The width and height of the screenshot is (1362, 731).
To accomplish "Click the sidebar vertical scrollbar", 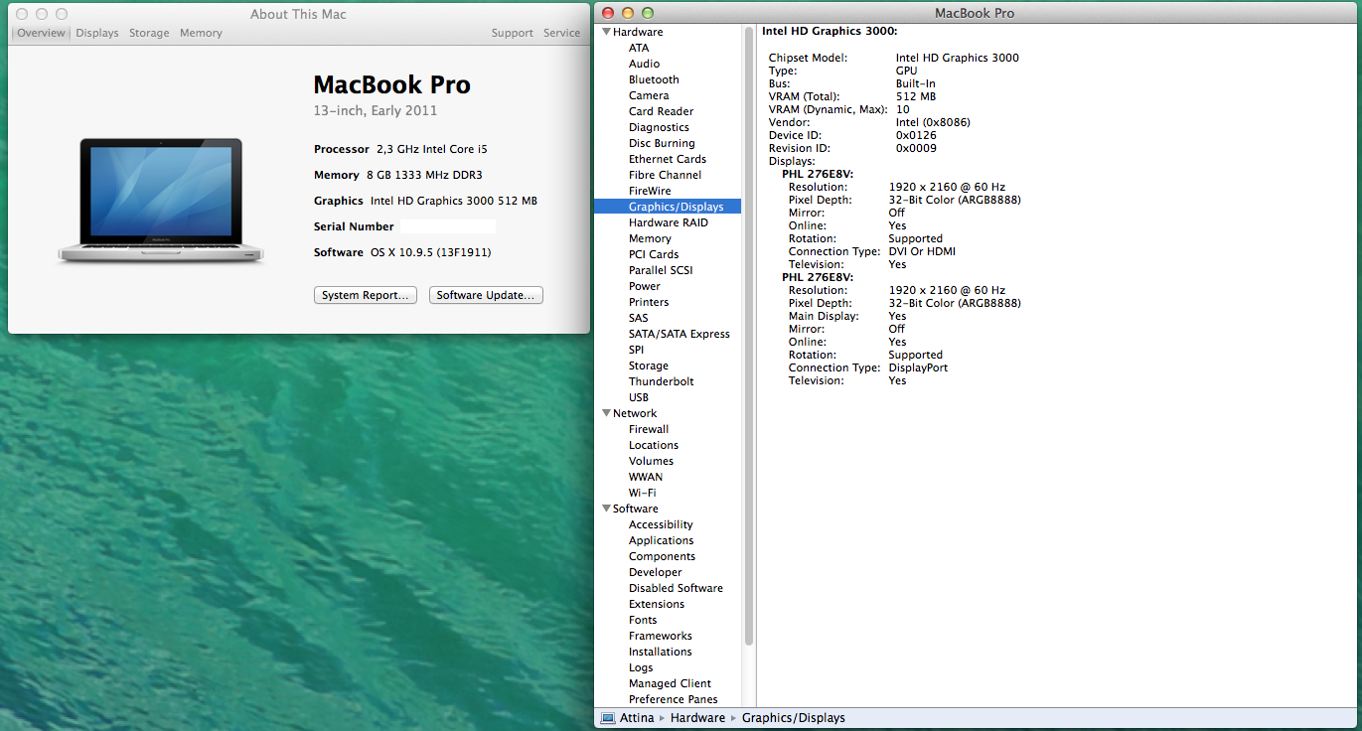I will pyautogui.click(x=749, y=338).
